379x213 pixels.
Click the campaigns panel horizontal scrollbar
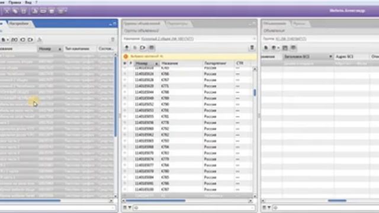[30, 201]
